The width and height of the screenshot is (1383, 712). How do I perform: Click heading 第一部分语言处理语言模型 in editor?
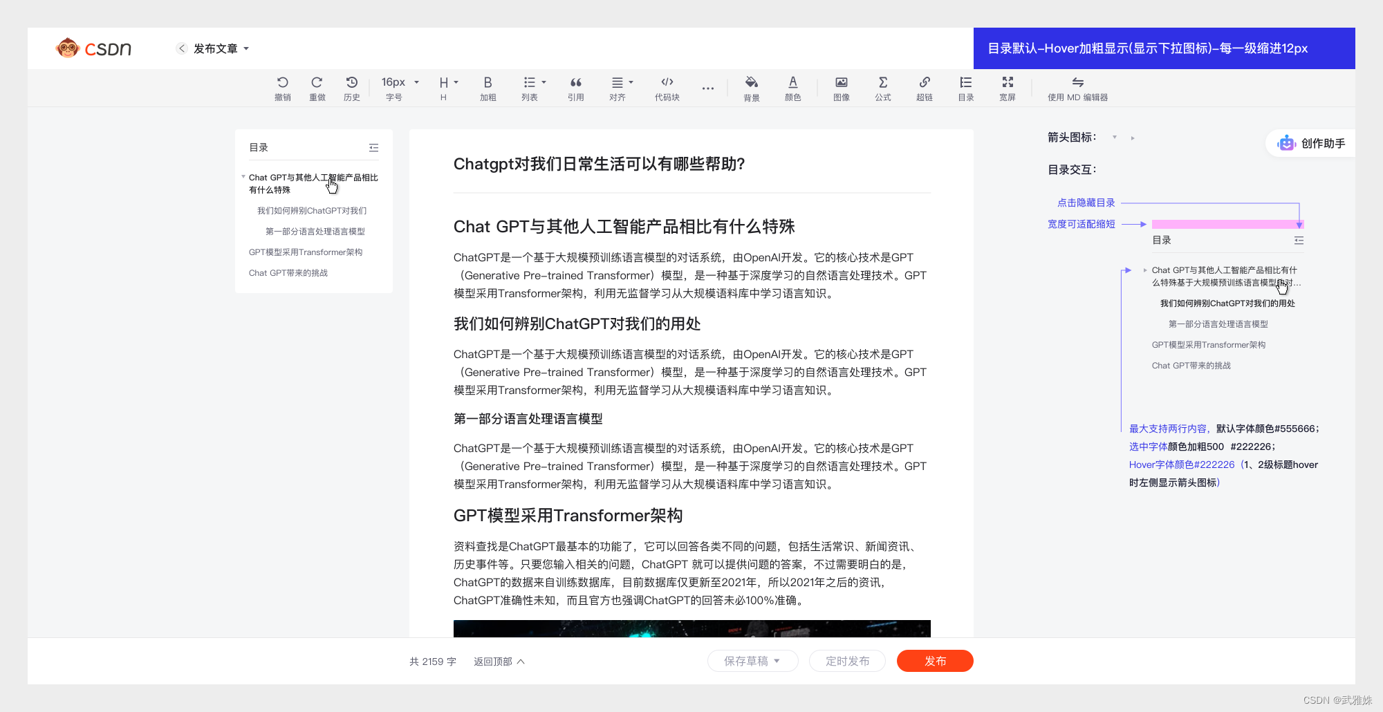(528, 419)
